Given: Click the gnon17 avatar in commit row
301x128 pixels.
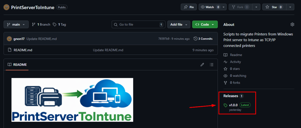Looking at the screenshot, I should pyautogui.click(x=9, y=39).
